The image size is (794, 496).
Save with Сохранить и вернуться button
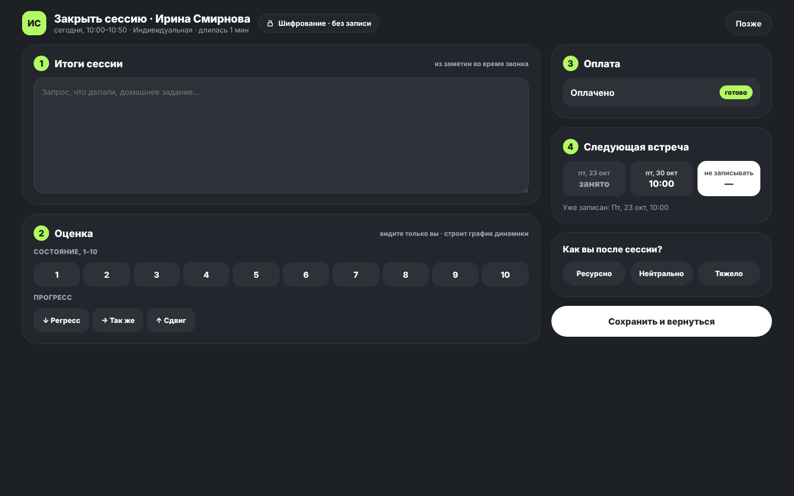[x=662, y=321]
